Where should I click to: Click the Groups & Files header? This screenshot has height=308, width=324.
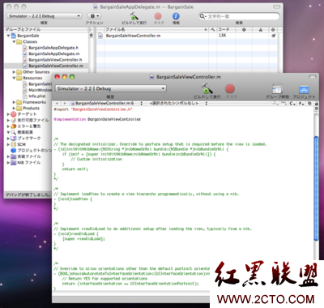click(x=46, y=29)
